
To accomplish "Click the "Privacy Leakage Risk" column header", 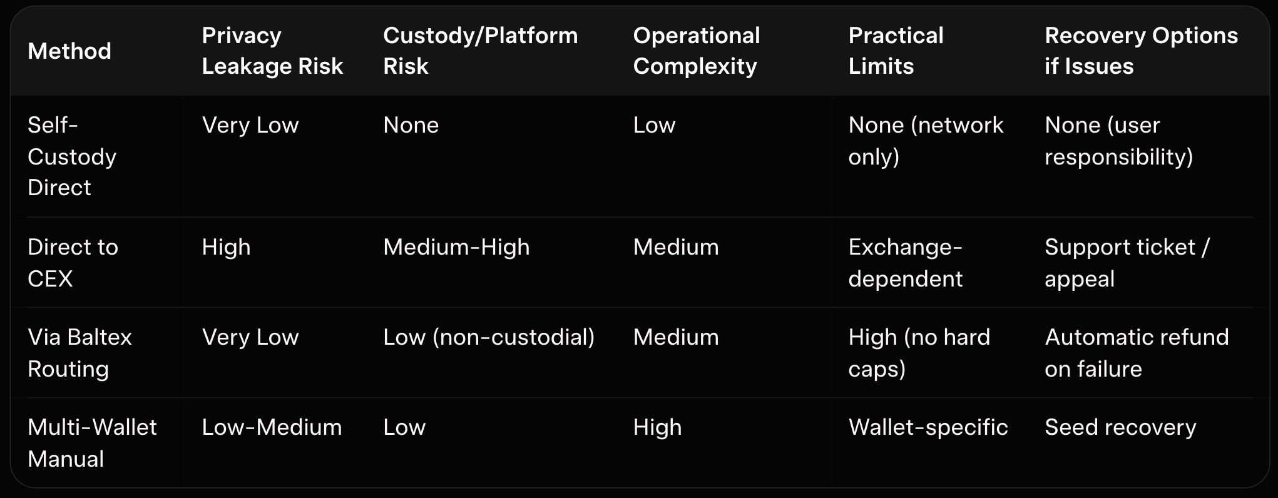I will pos(272,51).
